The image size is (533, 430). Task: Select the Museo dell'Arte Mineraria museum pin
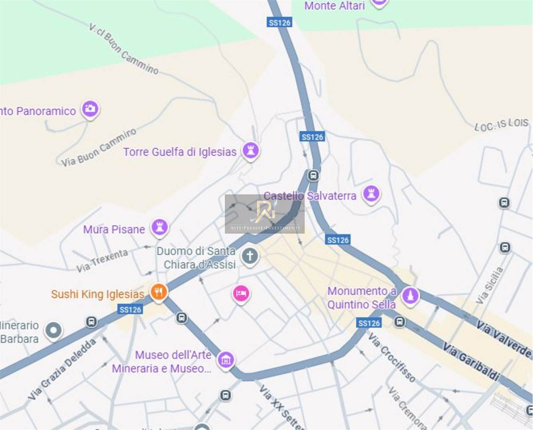pos(226,361)
